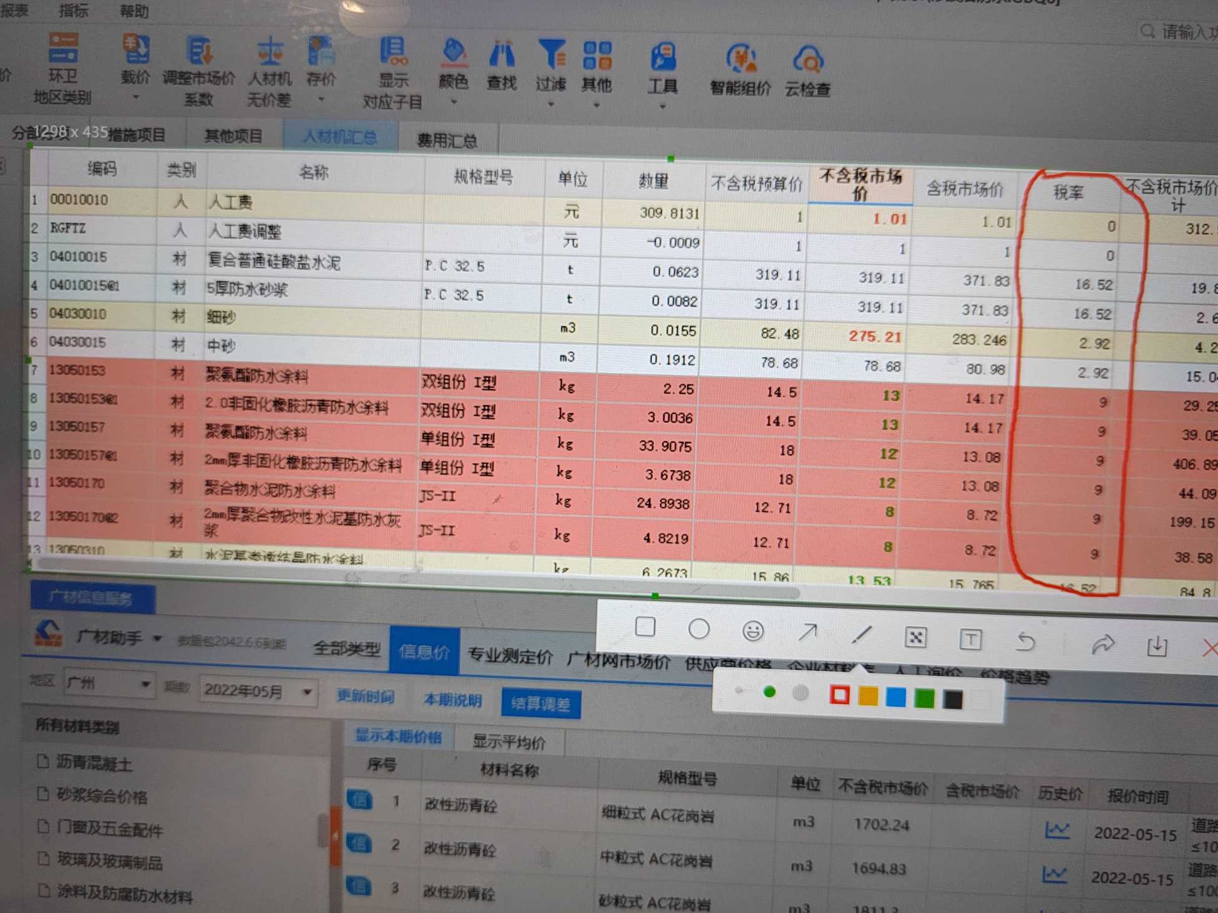Open the 查找 binoculars tool
The width and height of the screenshot is (1218, 913).
pos(502,54)
